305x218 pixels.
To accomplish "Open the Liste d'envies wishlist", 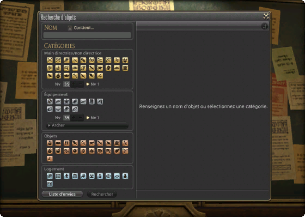I will coord(62,194).
